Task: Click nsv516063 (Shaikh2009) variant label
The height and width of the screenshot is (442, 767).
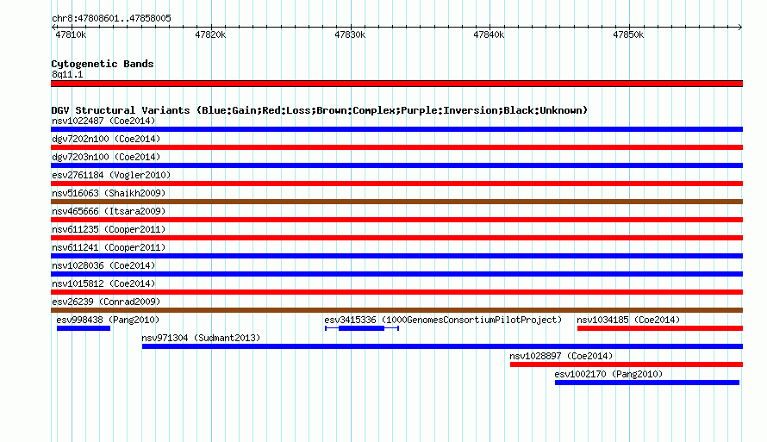Action: (x=109, y=193)
